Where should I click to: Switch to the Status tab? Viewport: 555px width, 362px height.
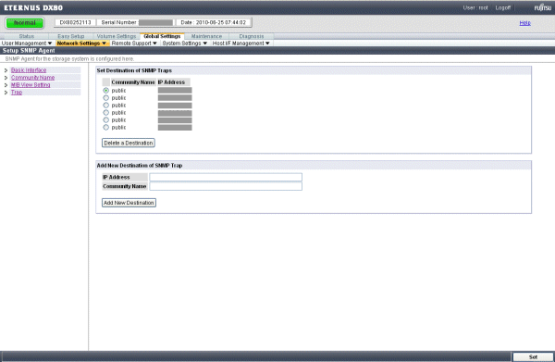27,36
